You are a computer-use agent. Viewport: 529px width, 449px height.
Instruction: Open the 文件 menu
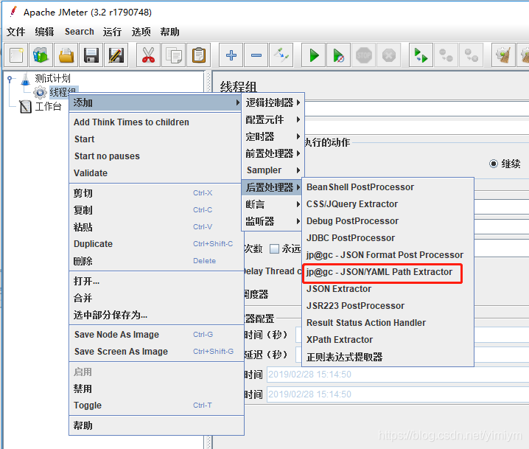[x=16, y=32]
